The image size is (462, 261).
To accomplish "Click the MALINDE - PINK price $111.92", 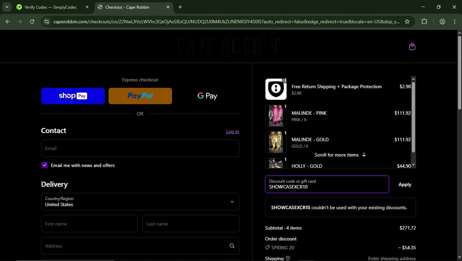I will tap(403, 113).
